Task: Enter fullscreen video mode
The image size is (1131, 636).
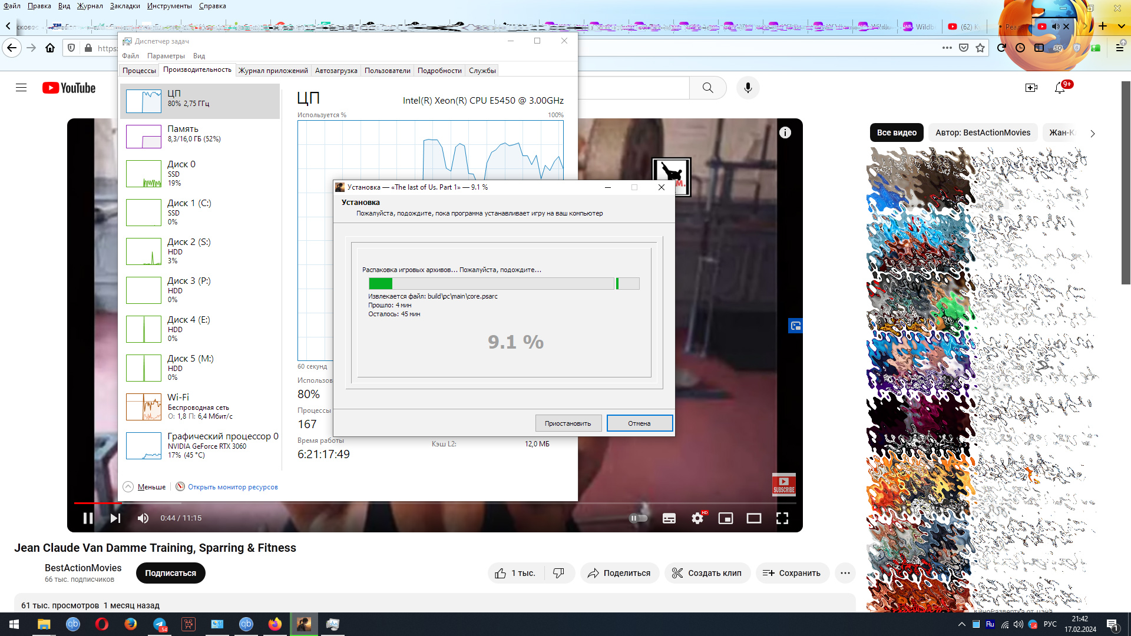Action: coord(782,518)
